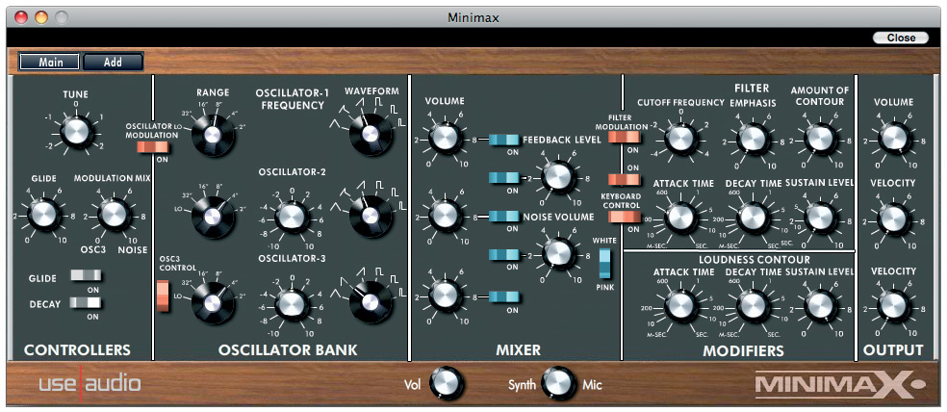Click the Modulation Mix knob
The image size is (947, 412).
tap(115, 215)
